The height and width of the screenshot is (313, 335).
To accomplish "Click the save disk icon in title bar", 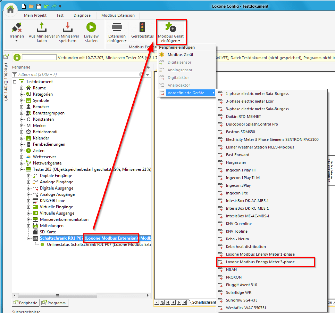I will (x=39, y=6).
